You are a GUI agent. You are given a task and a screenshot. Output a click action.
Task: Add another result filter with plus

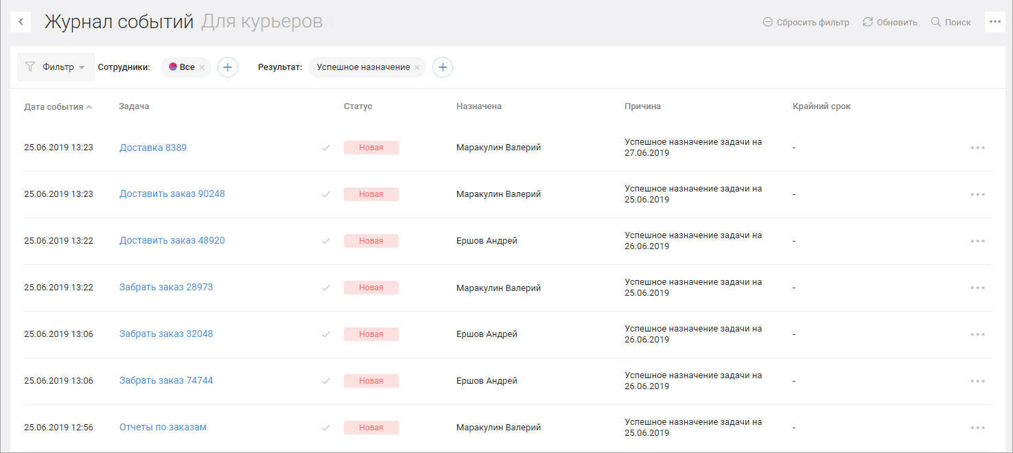(x=443, y=67)
